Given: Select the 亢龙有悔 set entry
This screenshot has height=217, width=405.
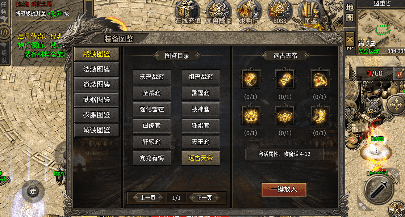Looking at the screenshot, I should pos(152,158).
